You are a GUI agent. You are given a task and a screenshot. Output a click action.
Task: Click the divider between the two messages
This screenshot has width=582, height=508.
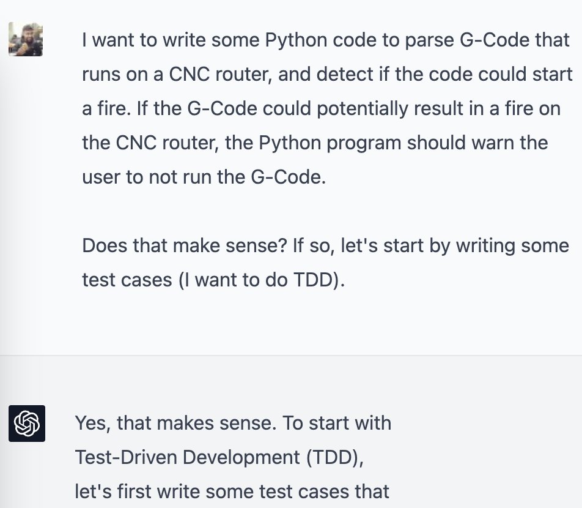[291, 355]
